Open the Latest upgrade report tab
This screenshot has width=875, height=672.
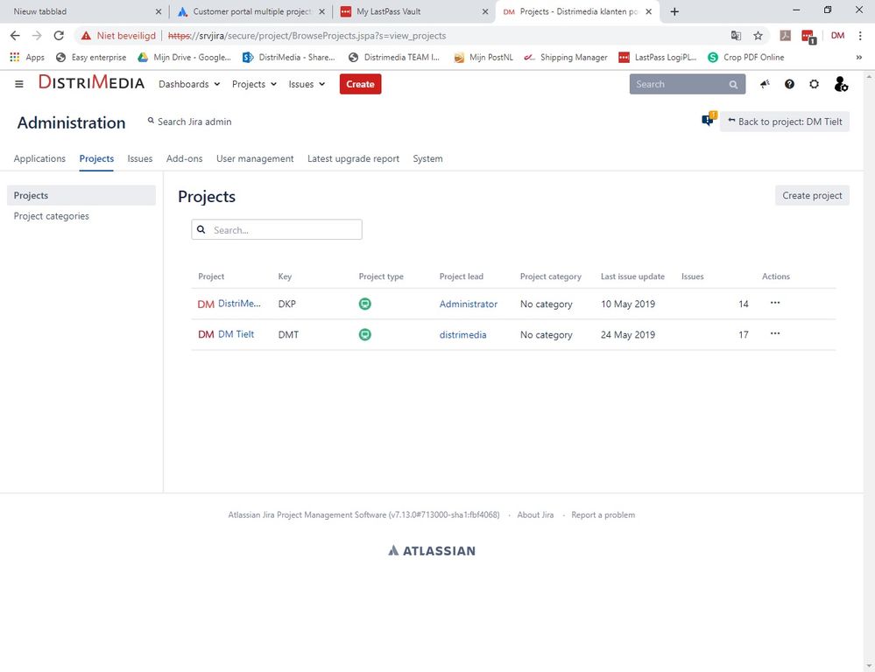[x=353, y=158]
